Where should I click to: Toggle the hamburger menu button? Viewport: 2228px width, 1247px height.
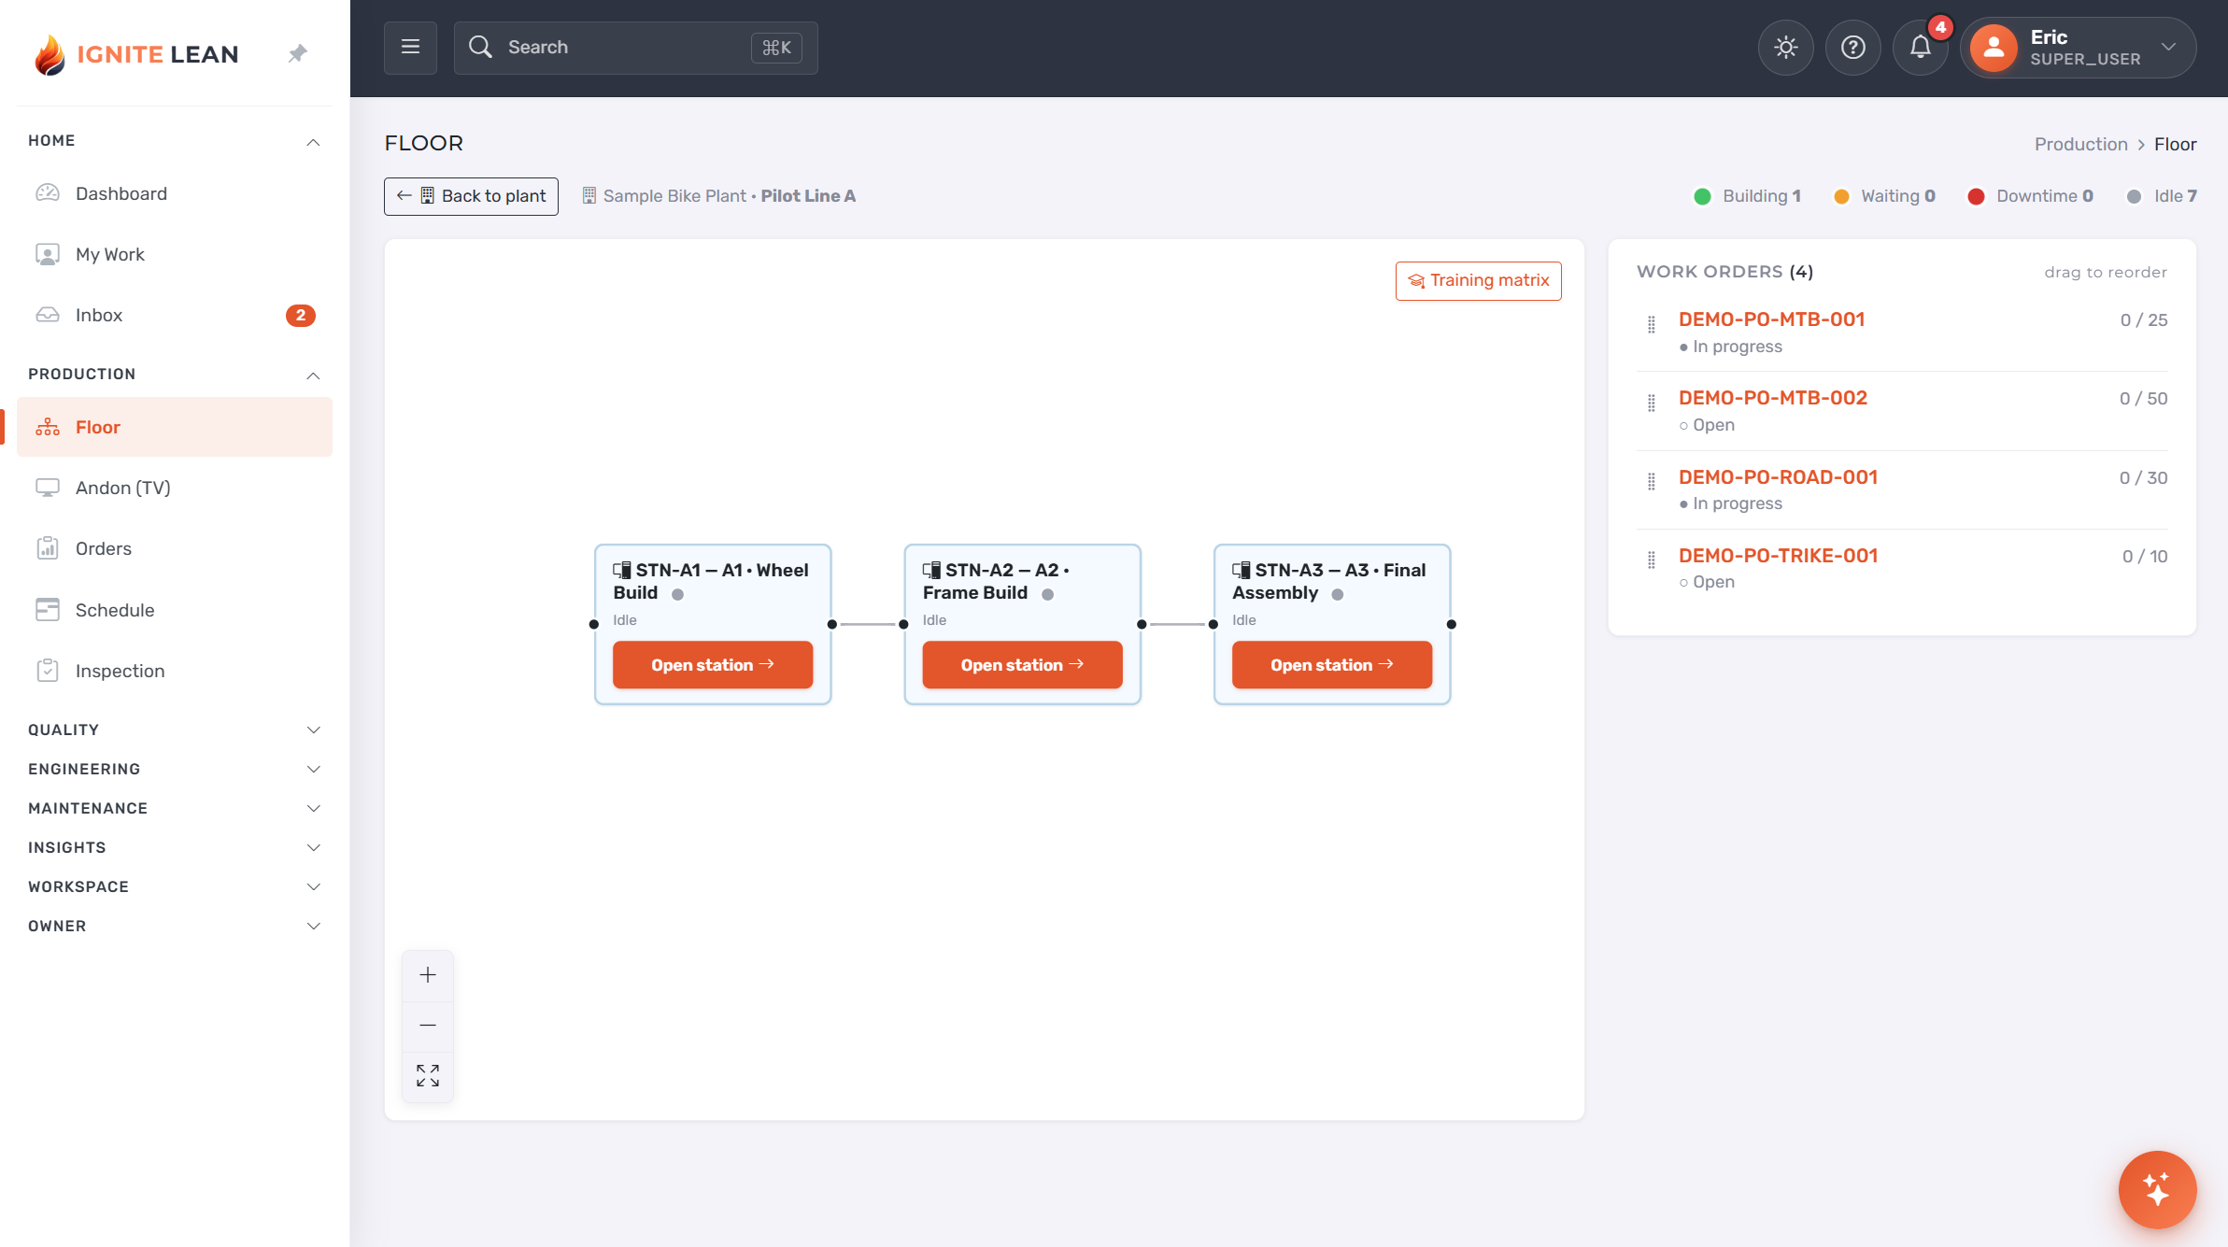(410, 47)
